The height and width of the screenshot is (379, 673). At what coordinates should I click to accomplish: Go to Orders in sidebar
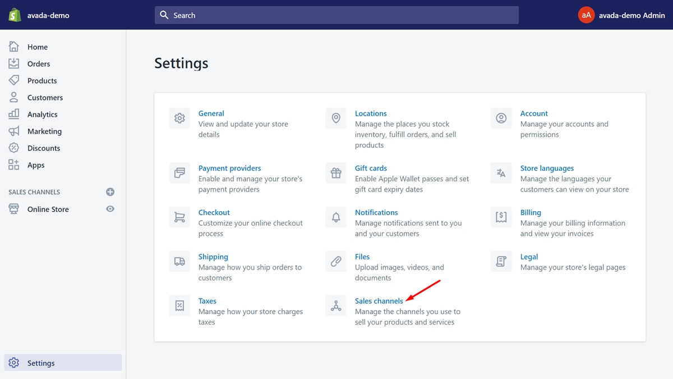point(39,64)
